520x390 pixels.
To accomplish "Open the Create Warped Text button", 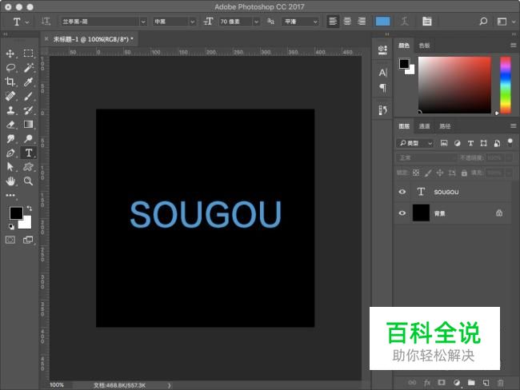I will 405,22.
